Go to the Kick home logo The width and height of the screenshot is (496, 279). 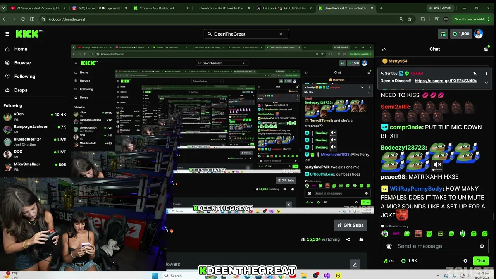click(x=29, y=34)
